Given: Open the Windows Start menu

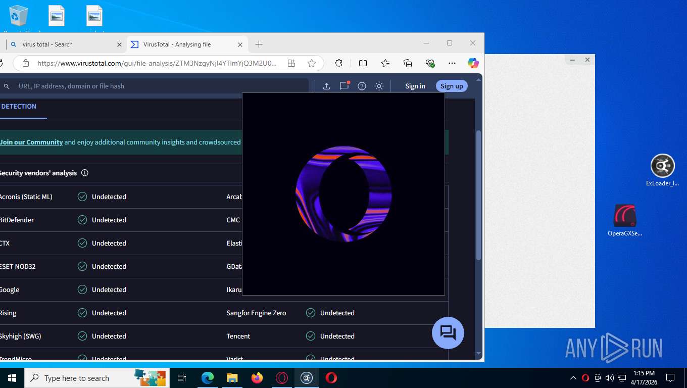Looking at the screenshot, I should point(12,378).
